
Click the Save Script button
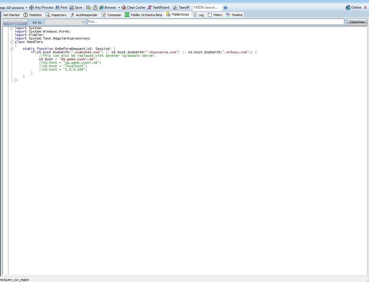pyautogui.click(x=15, y=22)
